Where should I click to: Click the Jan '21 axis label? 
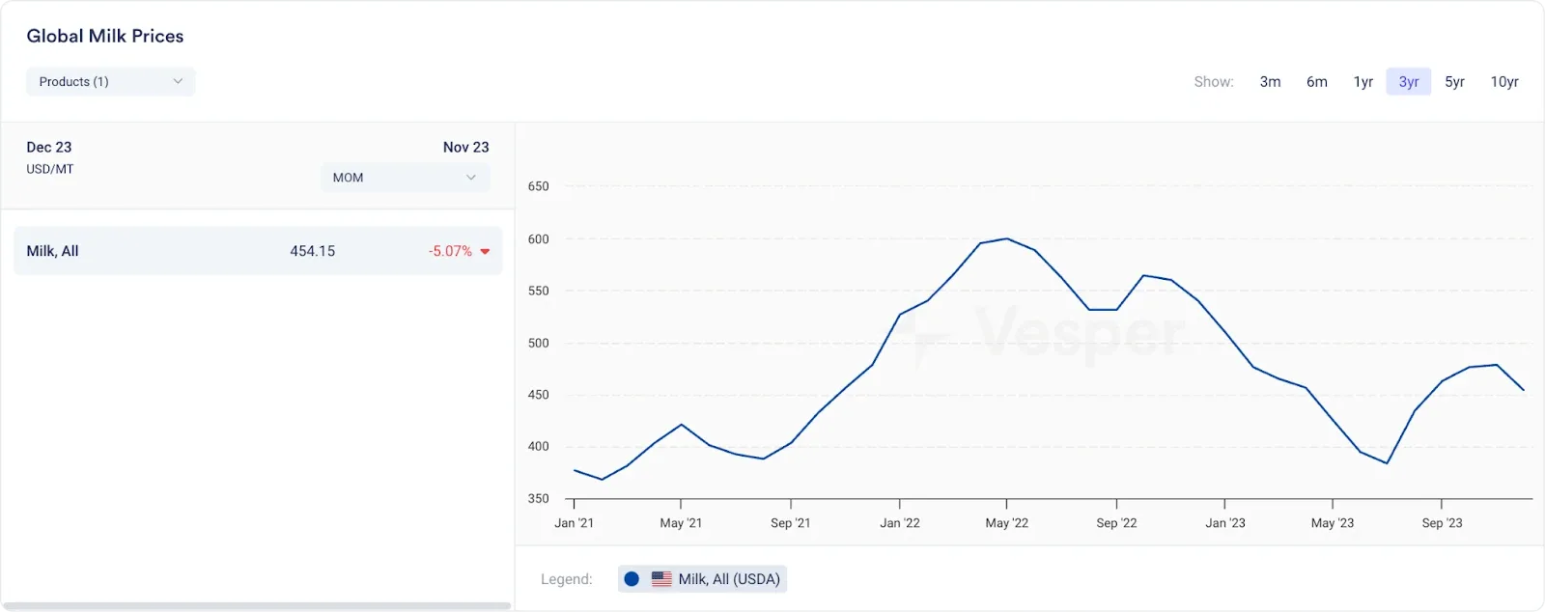click(575, 523)
